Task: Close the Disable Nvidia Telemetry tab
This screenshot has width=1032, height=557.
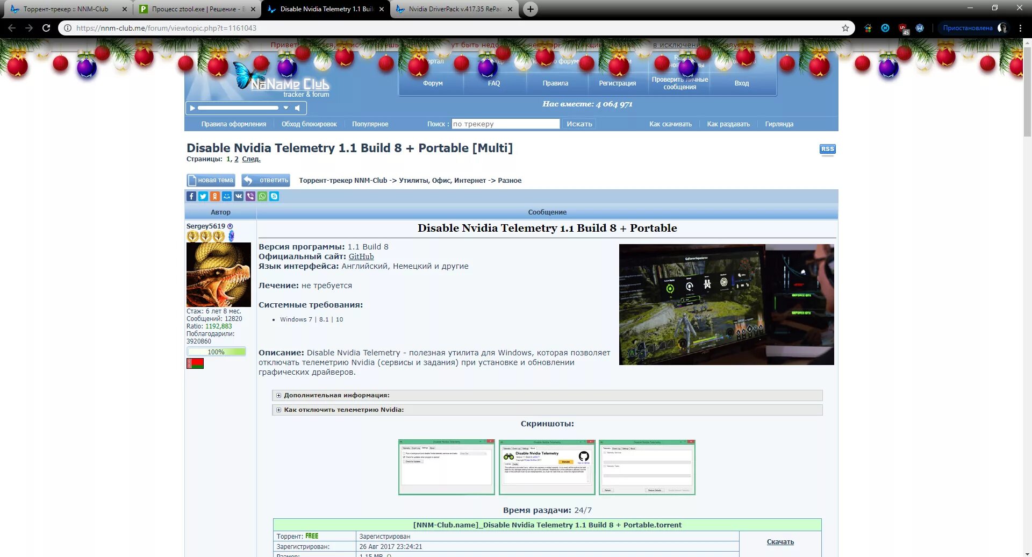Action: 382,9
